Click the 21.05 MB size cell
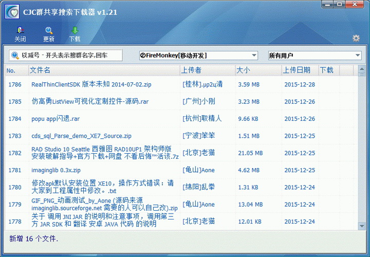Viewport: 370px width, 257px height. (250, 153)
